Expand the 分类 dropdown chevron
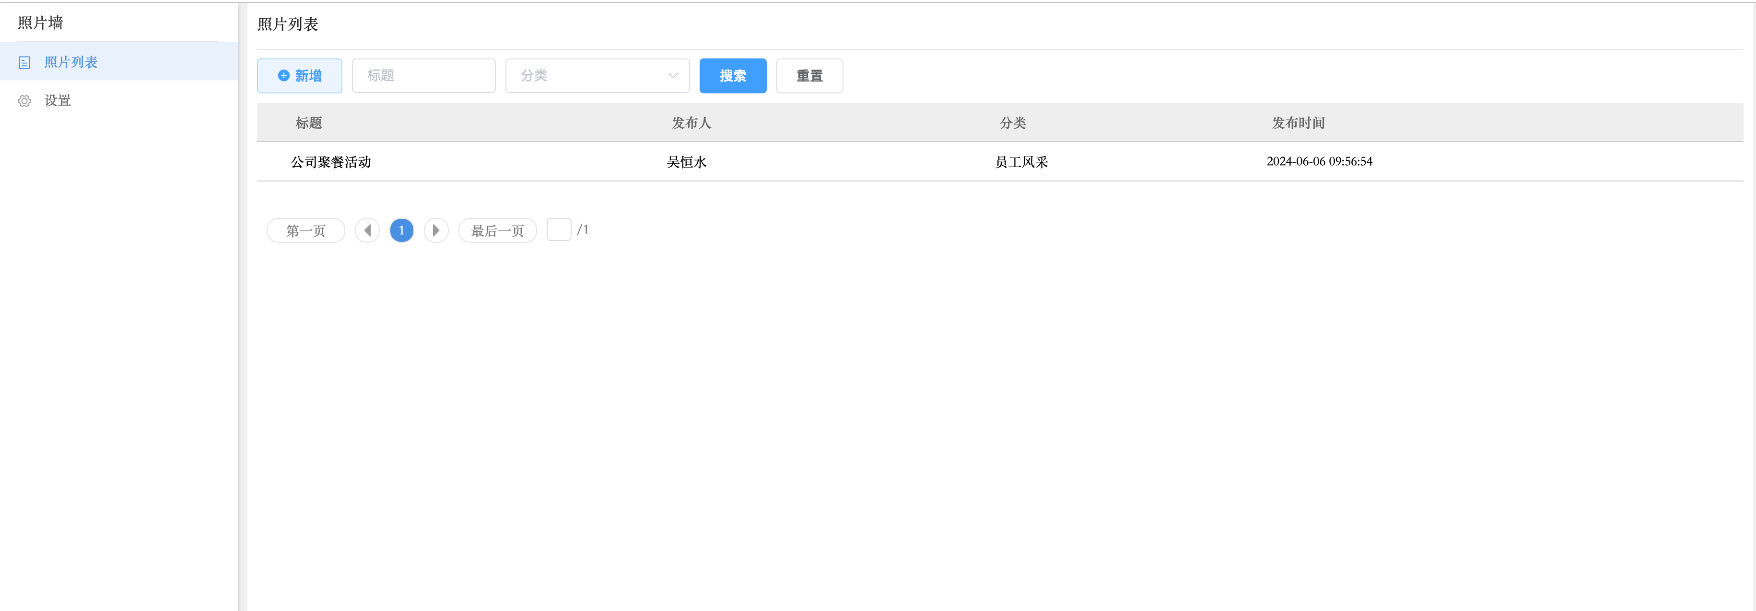This screenshot has height=611, width=1756. click(673, 76)
